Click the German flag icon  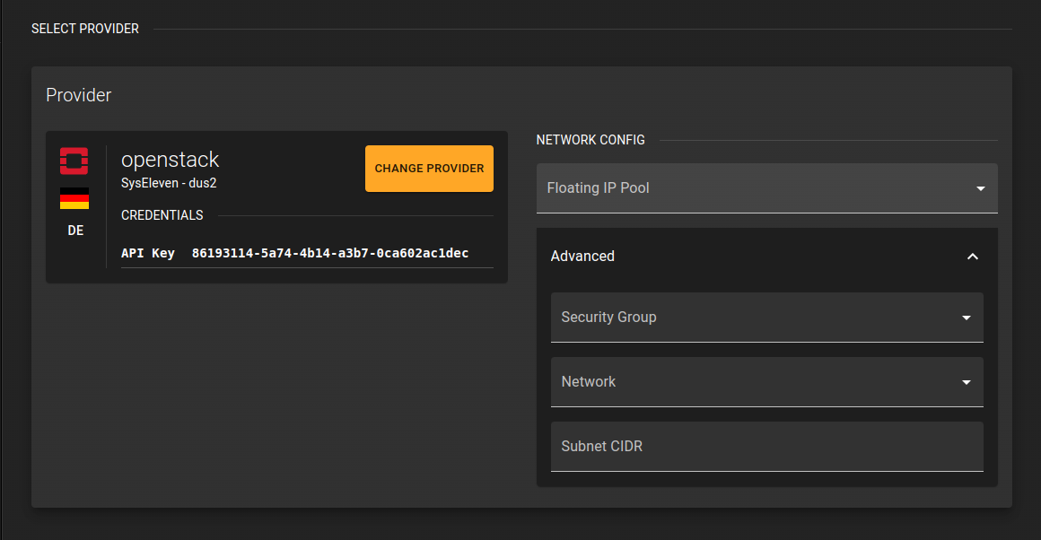pos(74,198)
